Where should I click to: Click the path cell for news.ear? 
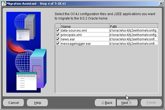coord(134,39)
